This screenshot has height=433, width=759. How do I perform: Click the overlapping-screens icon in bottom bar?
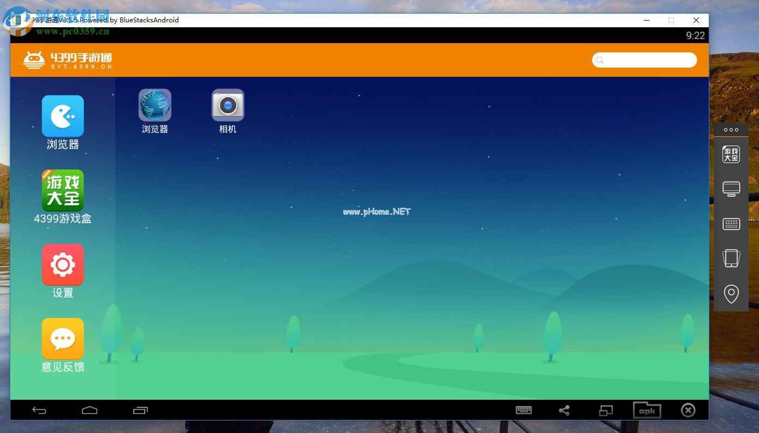pos(606,410)
